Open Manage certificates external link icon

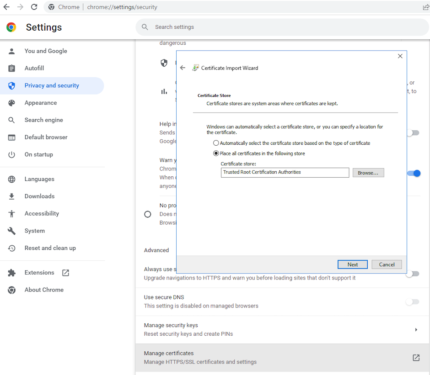point(416,358)
